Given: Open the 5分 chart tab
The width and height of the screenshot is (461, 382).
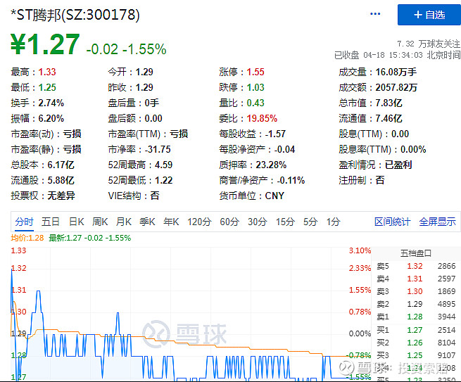Looking at the screenshot, I should pyautogui.click(x=310, y=222).
